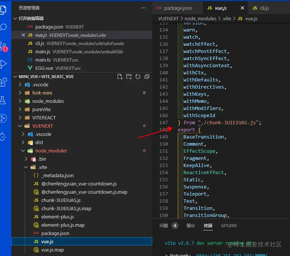The width and height of the screenshot is (290, 256).
Task: Open the GITLENS panel tab
Action: coord(229,226)
